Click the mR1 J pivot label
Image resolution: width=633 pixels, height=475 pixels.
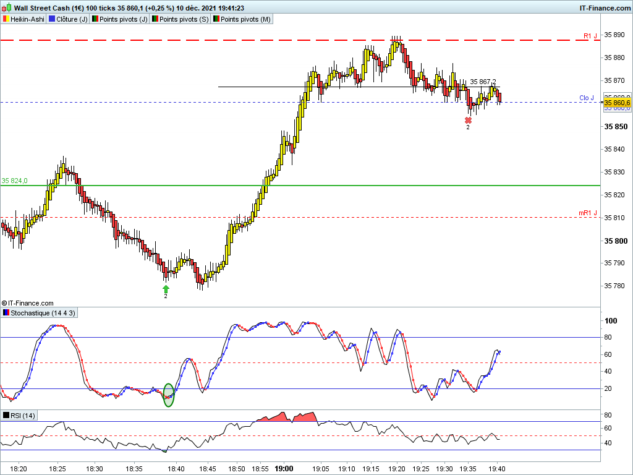588,213
